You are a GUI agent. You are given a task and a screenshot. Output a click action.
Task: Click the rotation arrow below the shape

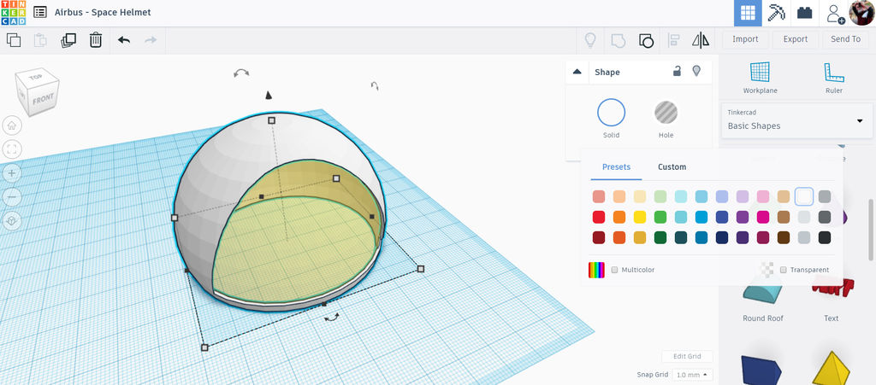[x=332, y=317]
